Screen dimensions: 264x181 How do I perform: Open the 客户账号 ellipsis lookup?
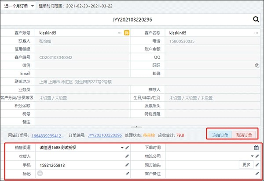point(119,33)
